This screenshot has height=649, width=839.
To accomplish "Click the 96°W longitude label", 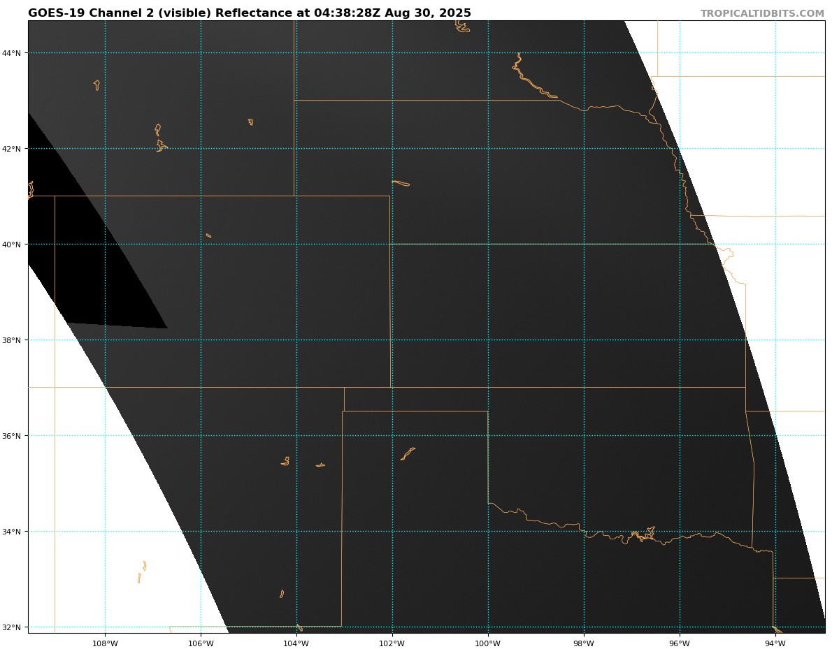I will click(x=680, y=643).
